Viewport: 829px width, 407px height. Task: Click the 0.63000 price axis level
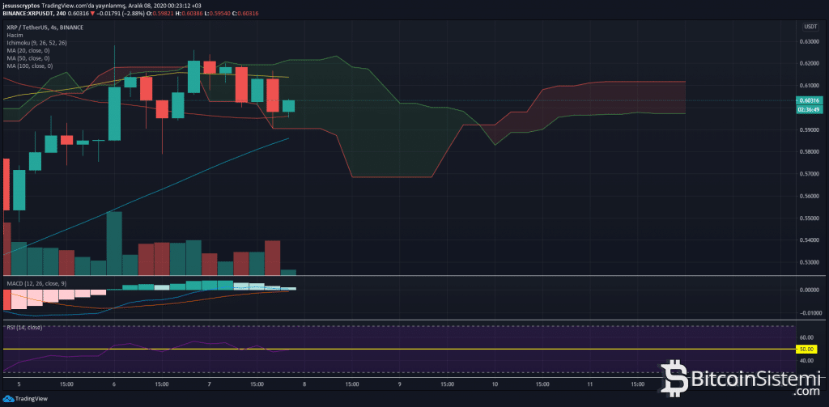807,41
